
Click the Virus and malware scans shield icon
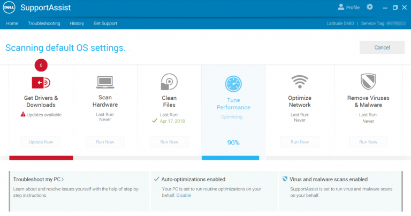(x=285, y=179)
